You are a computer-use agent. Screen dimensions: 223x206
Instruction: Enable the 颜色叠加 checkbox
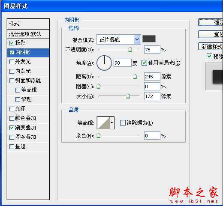pyautogui.click(x=12, y=118)
